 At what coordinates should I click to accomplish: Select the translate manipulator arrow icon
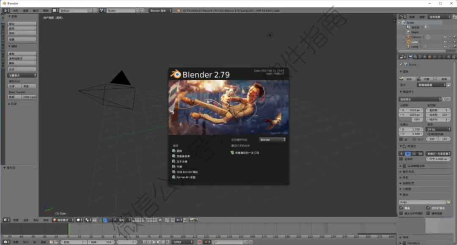click(x=105, y=220)
